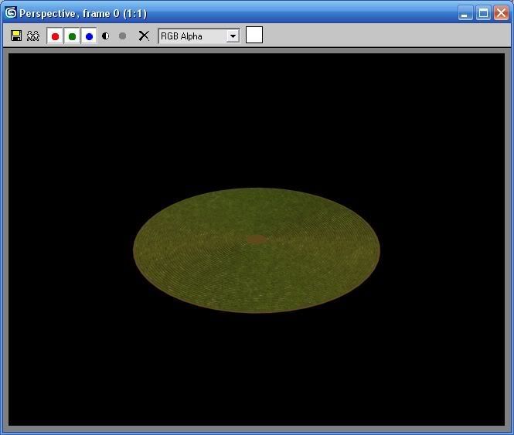Toggle the green channel display
The height and width of the screenshot is (435, 514).
point(72,36)
